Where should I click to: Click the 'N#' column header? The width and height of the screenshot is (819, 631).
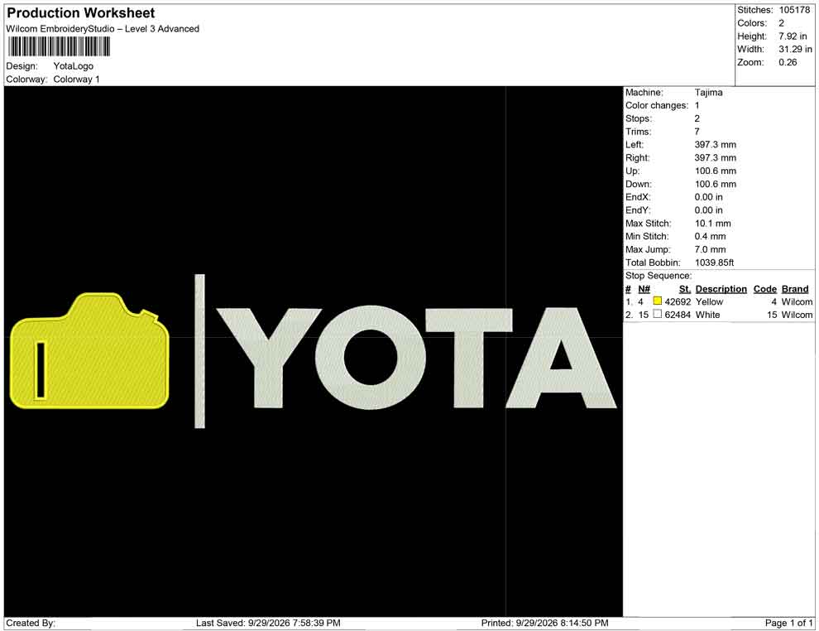pyautogui.click(x=644, y=289)
